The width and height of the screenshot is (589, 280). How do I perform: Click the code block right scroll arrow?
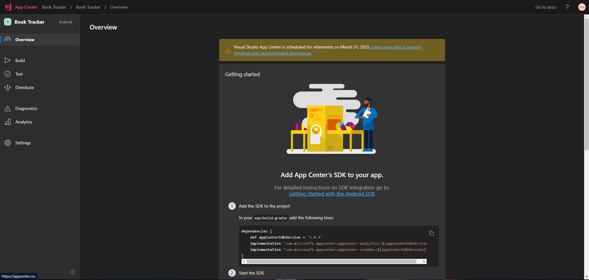coord(424,262)
